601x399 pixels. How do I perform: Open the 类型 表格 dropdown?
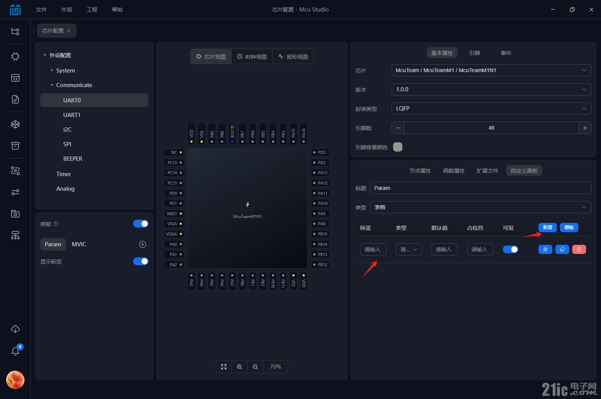click(481, 207)
